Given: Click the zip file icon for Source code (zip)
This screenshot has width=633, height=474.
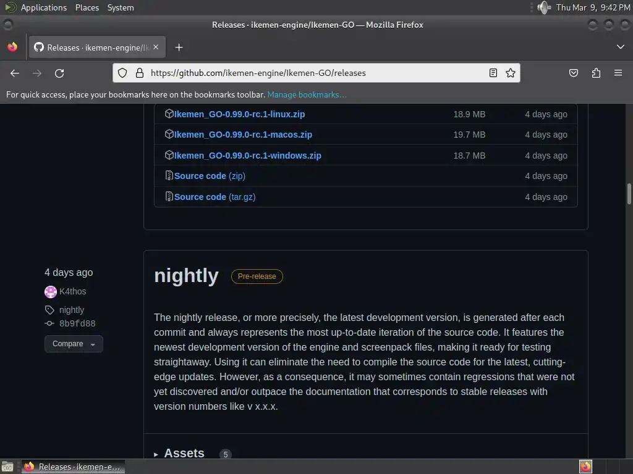Looking at the screenshot, I should [x=169, y=176].
